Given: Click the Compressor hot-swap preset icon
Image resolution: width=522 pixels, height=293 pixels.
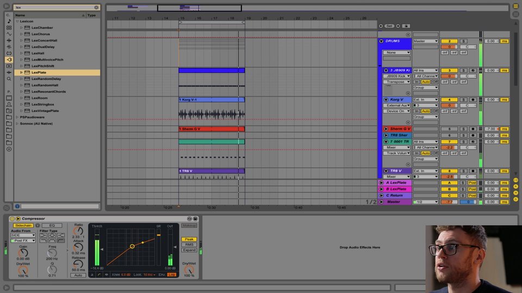Looking at the screenshot, I should [x=189, y=219].
